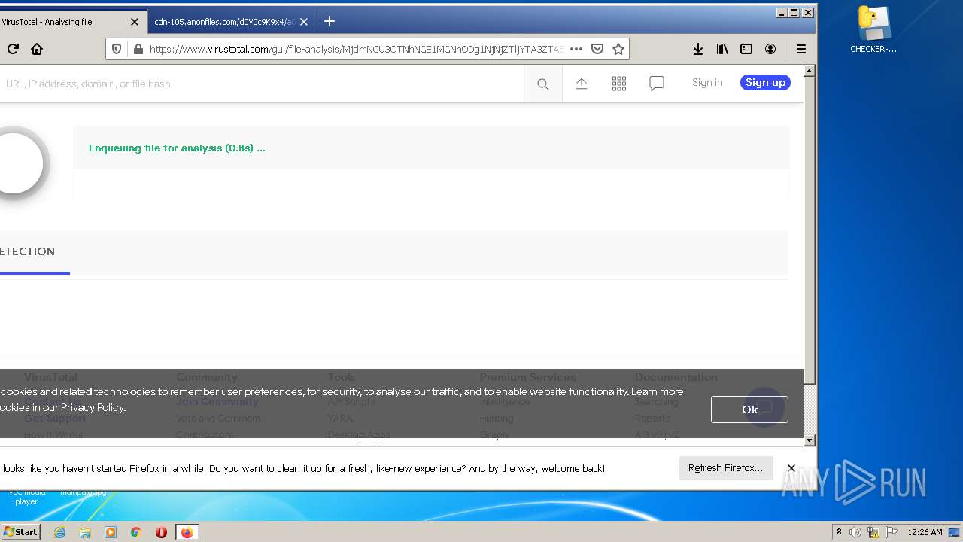Click the 12:26 AM taskbar clock
This screenshot has height=542, width=963.
point(925,532)
